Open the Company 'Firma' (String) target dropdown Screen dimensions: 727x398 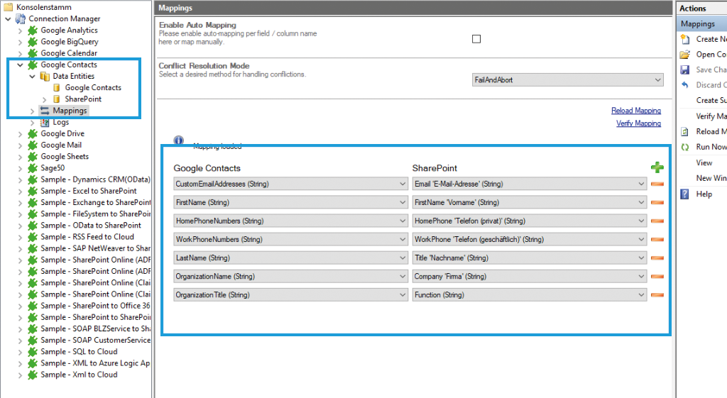click(529, 276)
